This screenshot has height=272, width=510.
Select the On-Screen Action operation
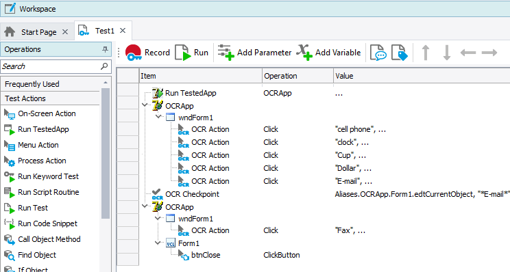[x=40, y=114]
